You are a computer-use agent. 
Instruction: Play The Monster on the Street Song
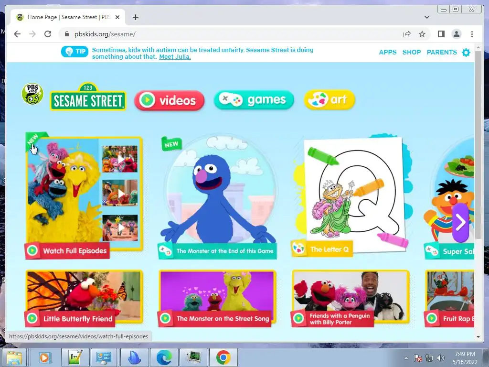(x=217, y=298)
